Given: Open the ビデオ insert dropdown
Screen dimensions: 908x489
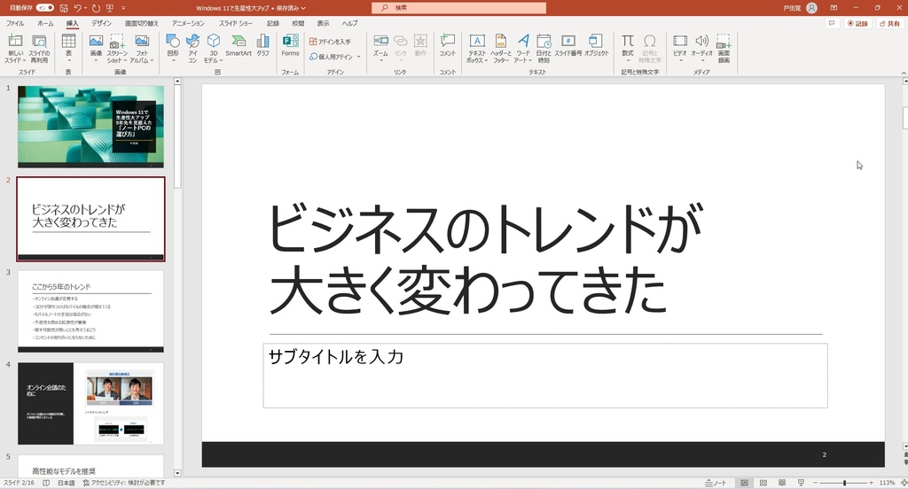Looking at the screenshot, I should point(680,46).
